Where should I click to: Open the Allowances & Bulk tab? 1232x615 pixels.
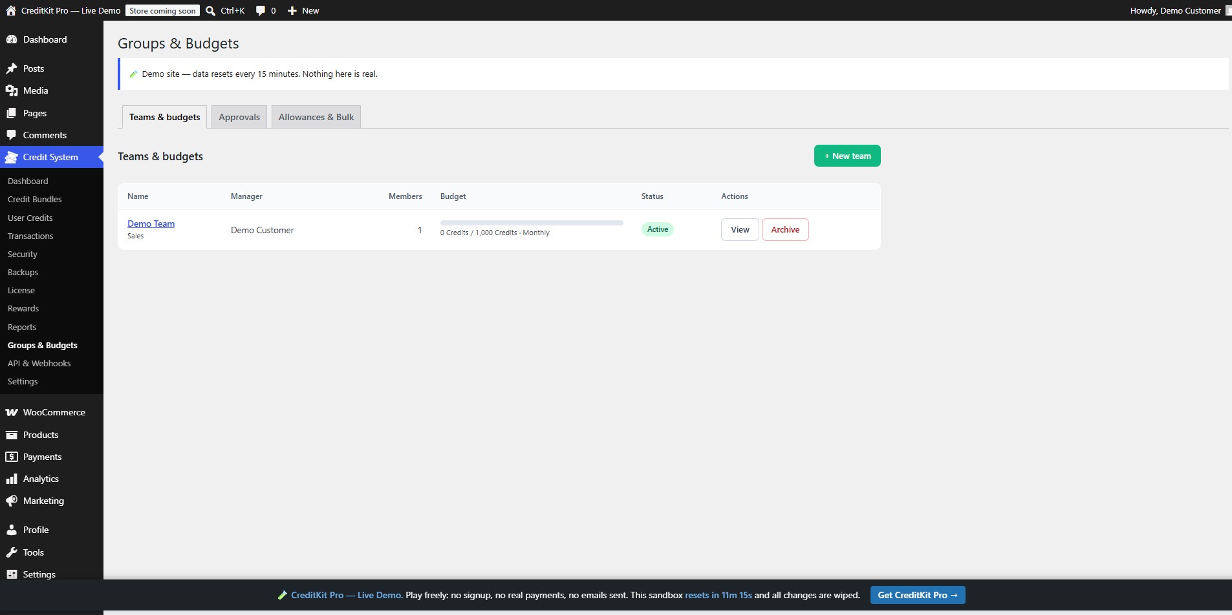click(x=316, y=117)
